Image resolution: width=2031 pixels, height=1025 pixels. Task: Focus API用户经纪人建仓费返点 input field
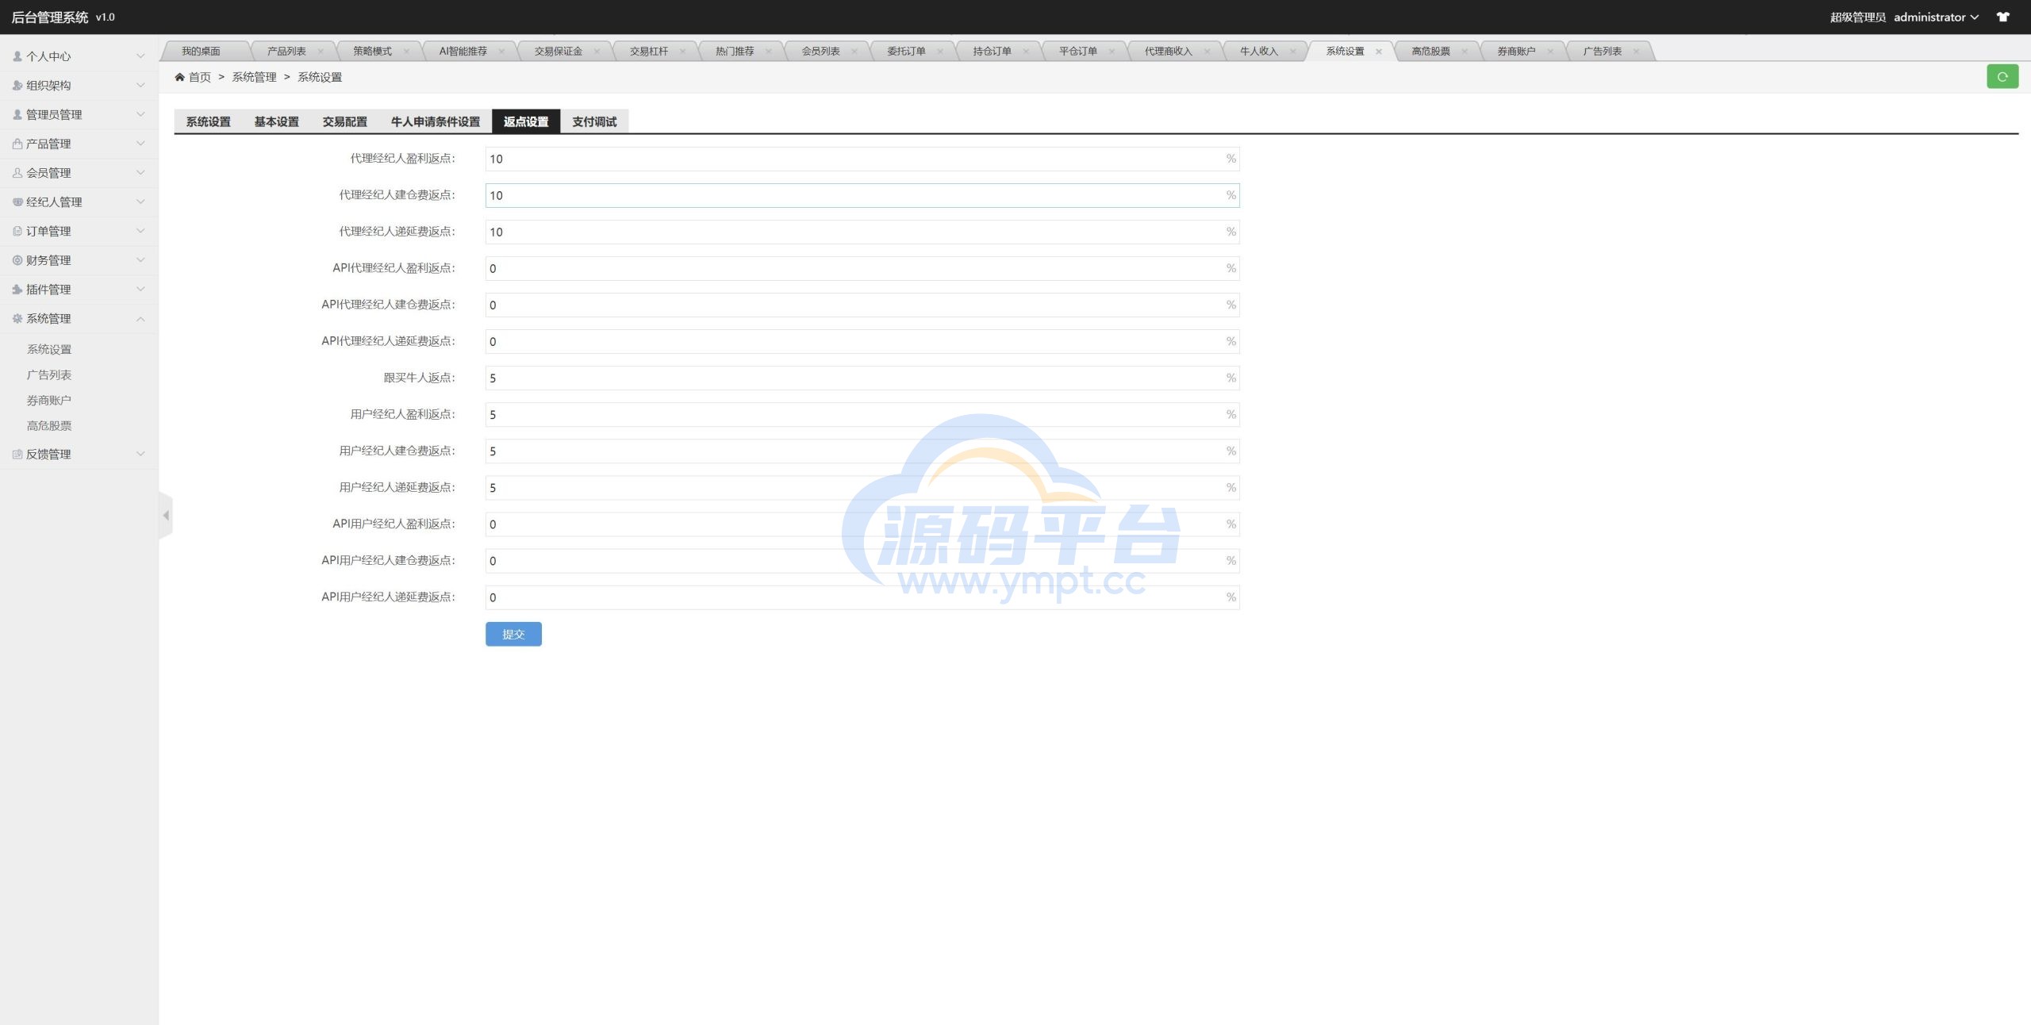[x=862, y=560]
